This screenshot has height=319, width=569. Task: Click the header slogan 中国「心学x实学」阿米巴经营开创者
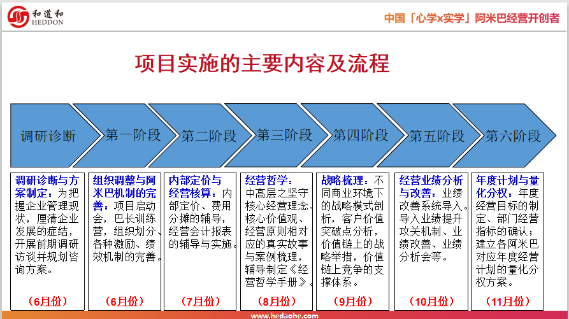coord(472,18)
